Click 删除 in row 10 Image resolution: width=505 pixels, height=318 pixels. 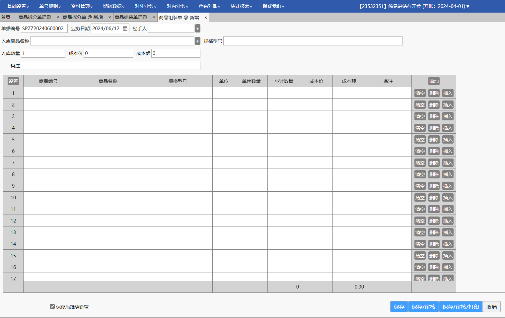pyautogui.click(x=434, y=198)
